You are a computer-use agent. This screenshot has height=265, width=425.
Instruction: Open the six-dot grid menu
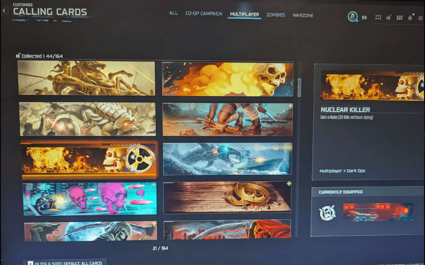(378, 17)
